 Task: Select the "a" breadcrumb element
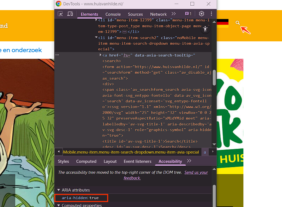[x=205, y=152]
